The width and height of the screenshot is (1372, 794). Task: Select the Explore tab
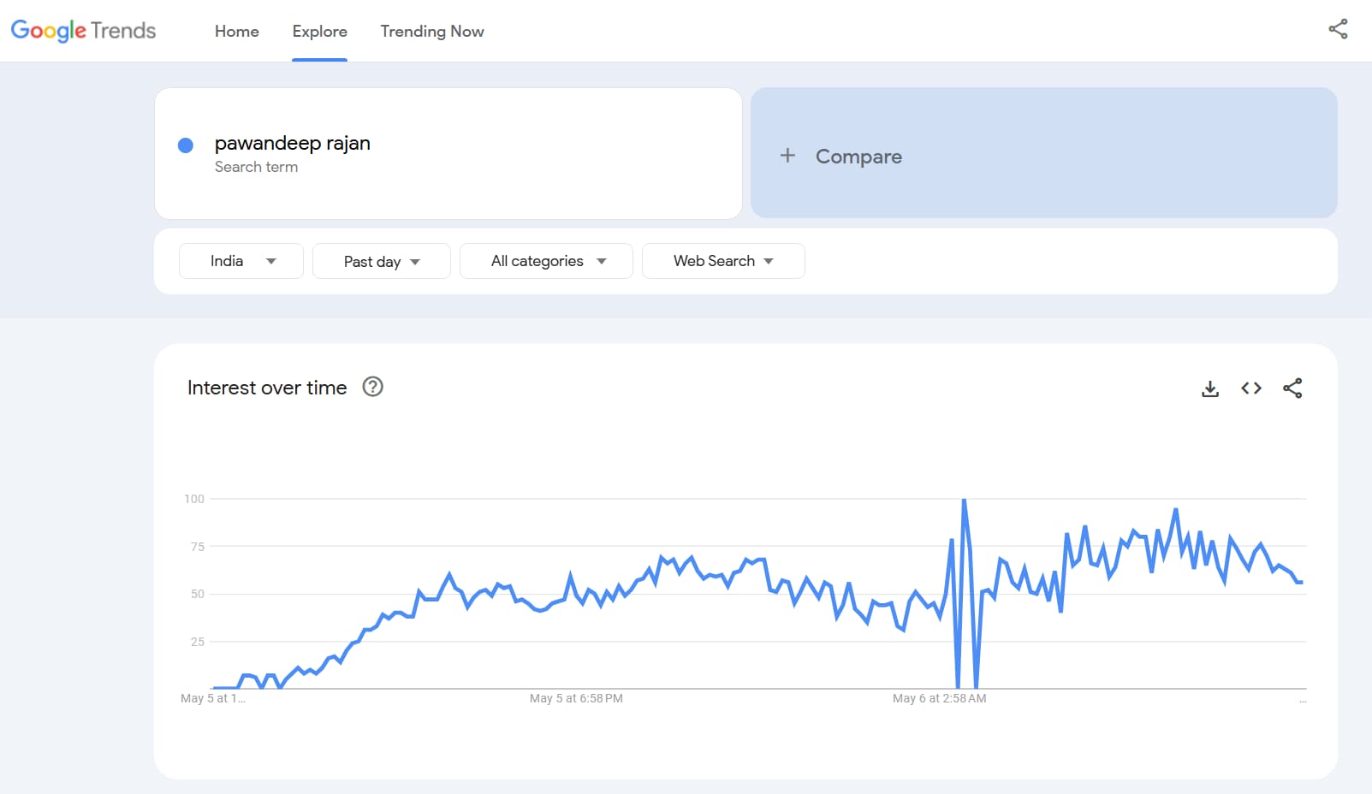click(x=319, y=31)
